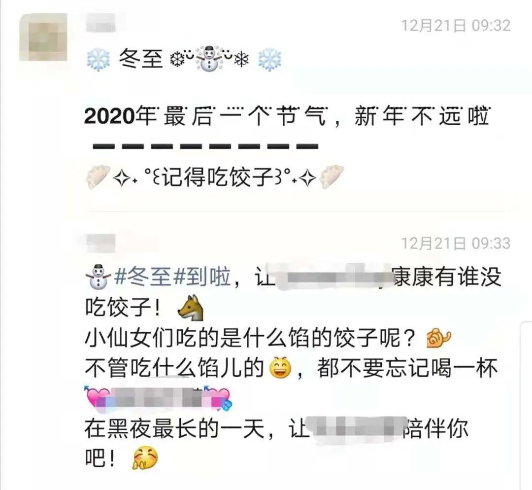
Task: Click the fox emoji after 吃饺子
Action: click(191, 308)
